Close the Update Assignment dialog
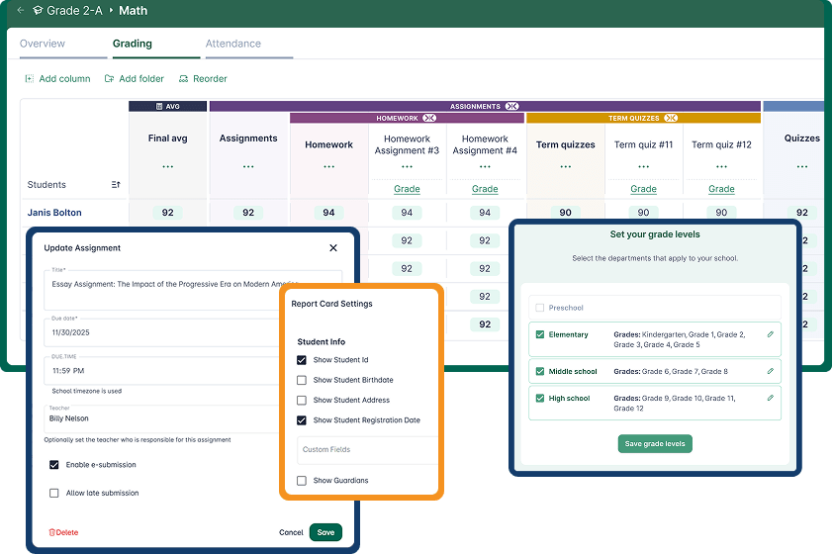The image size is (833, 554). click(332, 248)
